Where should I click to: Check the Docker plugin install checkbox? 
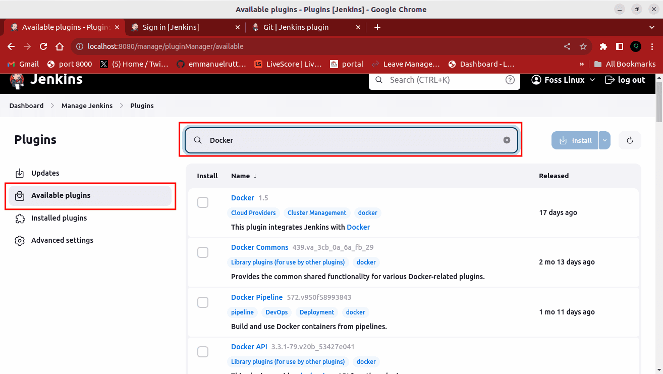pos(203,202)
